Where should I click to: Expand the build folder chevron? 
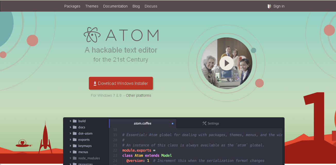click(x=70, y=121)
